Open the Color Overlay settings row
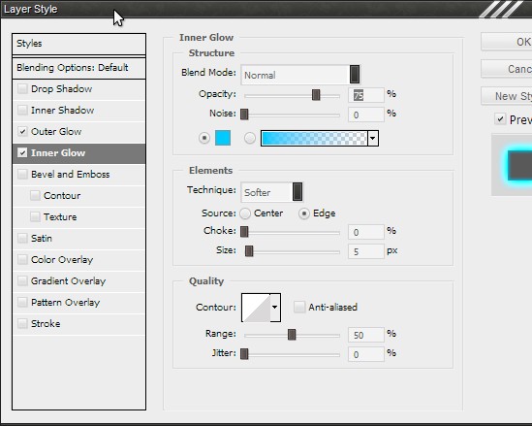 click(x=78, y=260)
